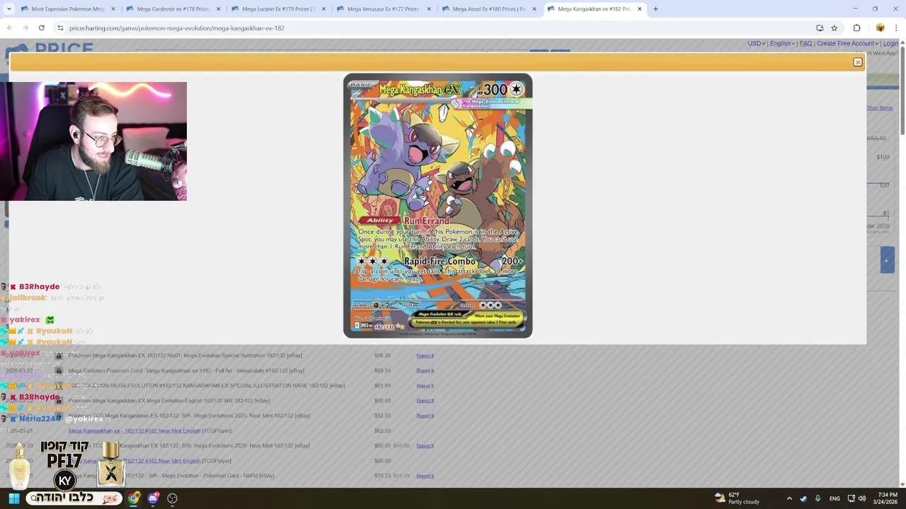Open site information icon in address bar
The width and height of the screenshot is (906, 509).
point(60,28)
